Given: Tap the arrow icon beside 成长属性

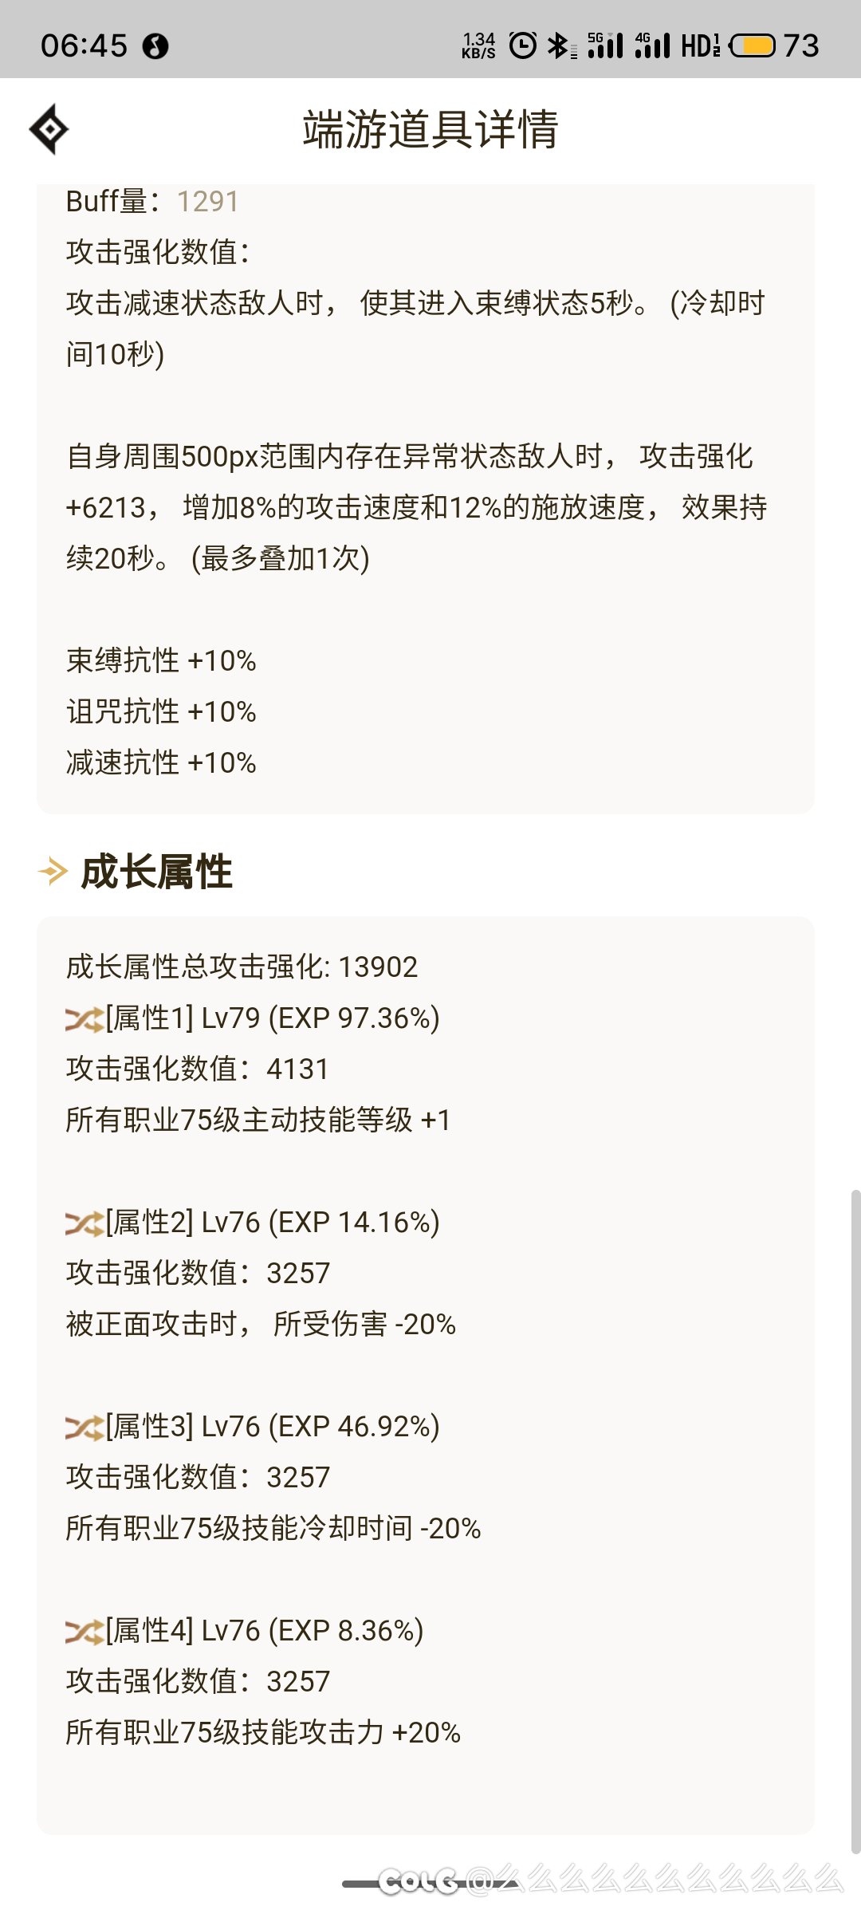Looking at the screenshot, I should click(x=53, y=871).
